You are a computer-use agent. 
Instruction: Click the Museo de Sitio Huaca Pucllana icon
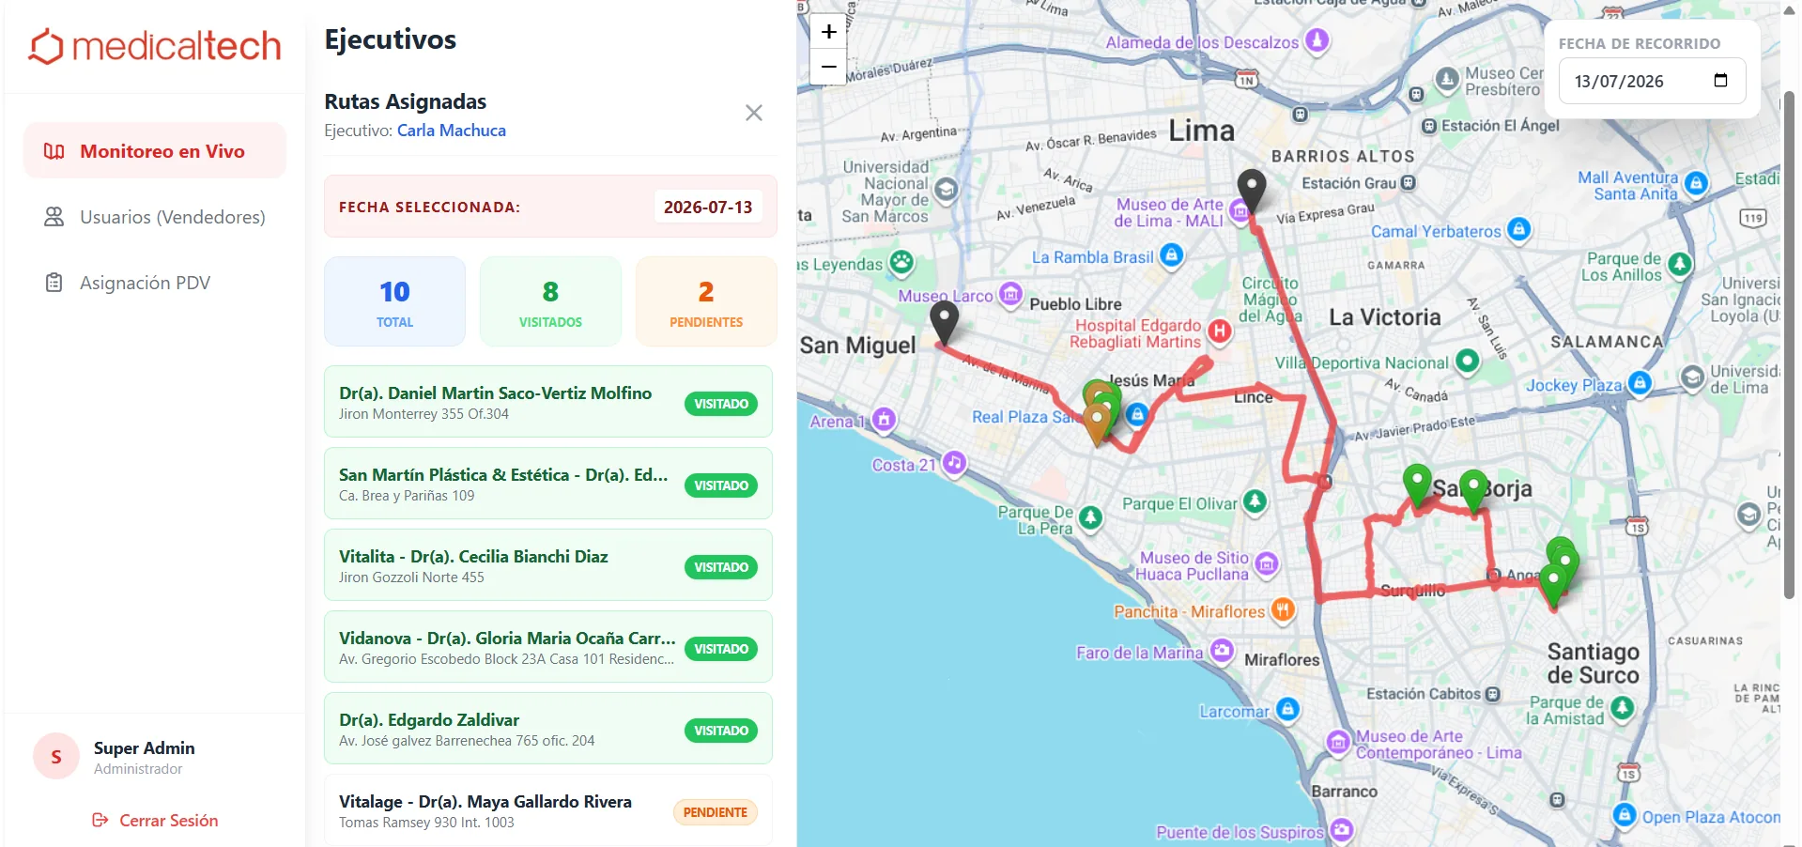point(1267,563)
